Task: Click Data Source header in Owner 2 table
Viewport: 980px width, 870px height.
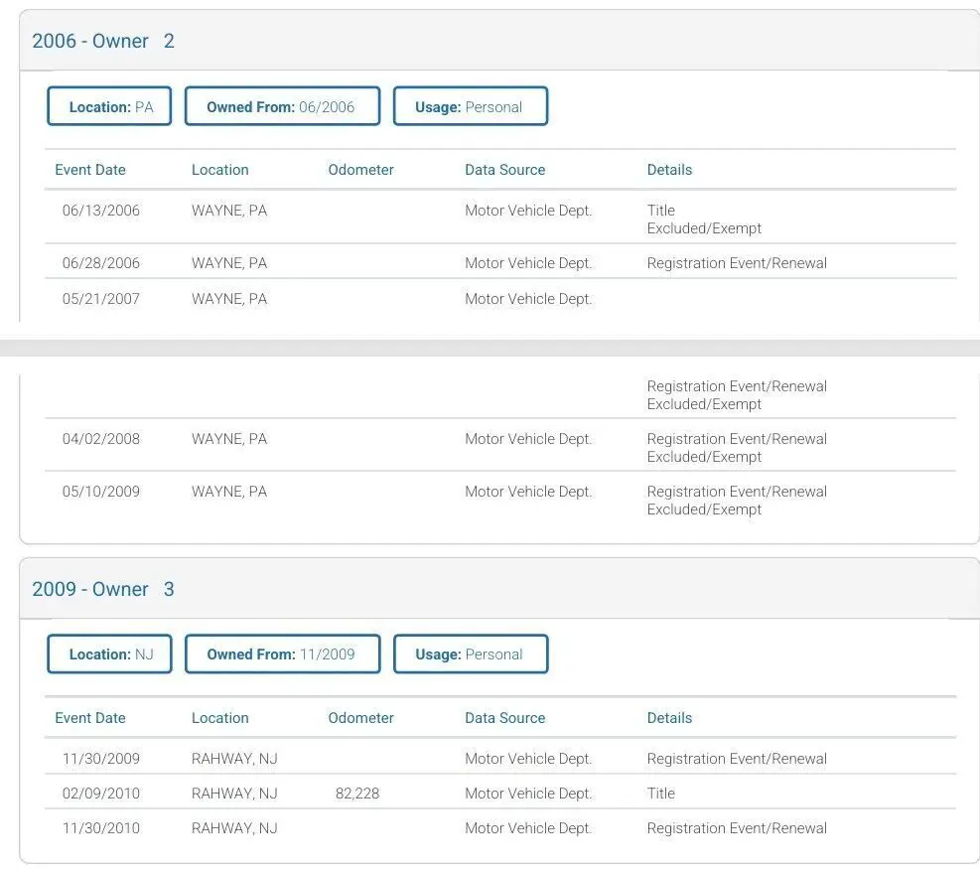Action: pos(504,170)
